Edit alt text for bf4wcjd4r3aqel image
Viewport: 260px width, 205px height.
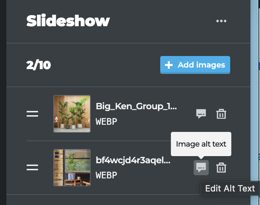201,168
